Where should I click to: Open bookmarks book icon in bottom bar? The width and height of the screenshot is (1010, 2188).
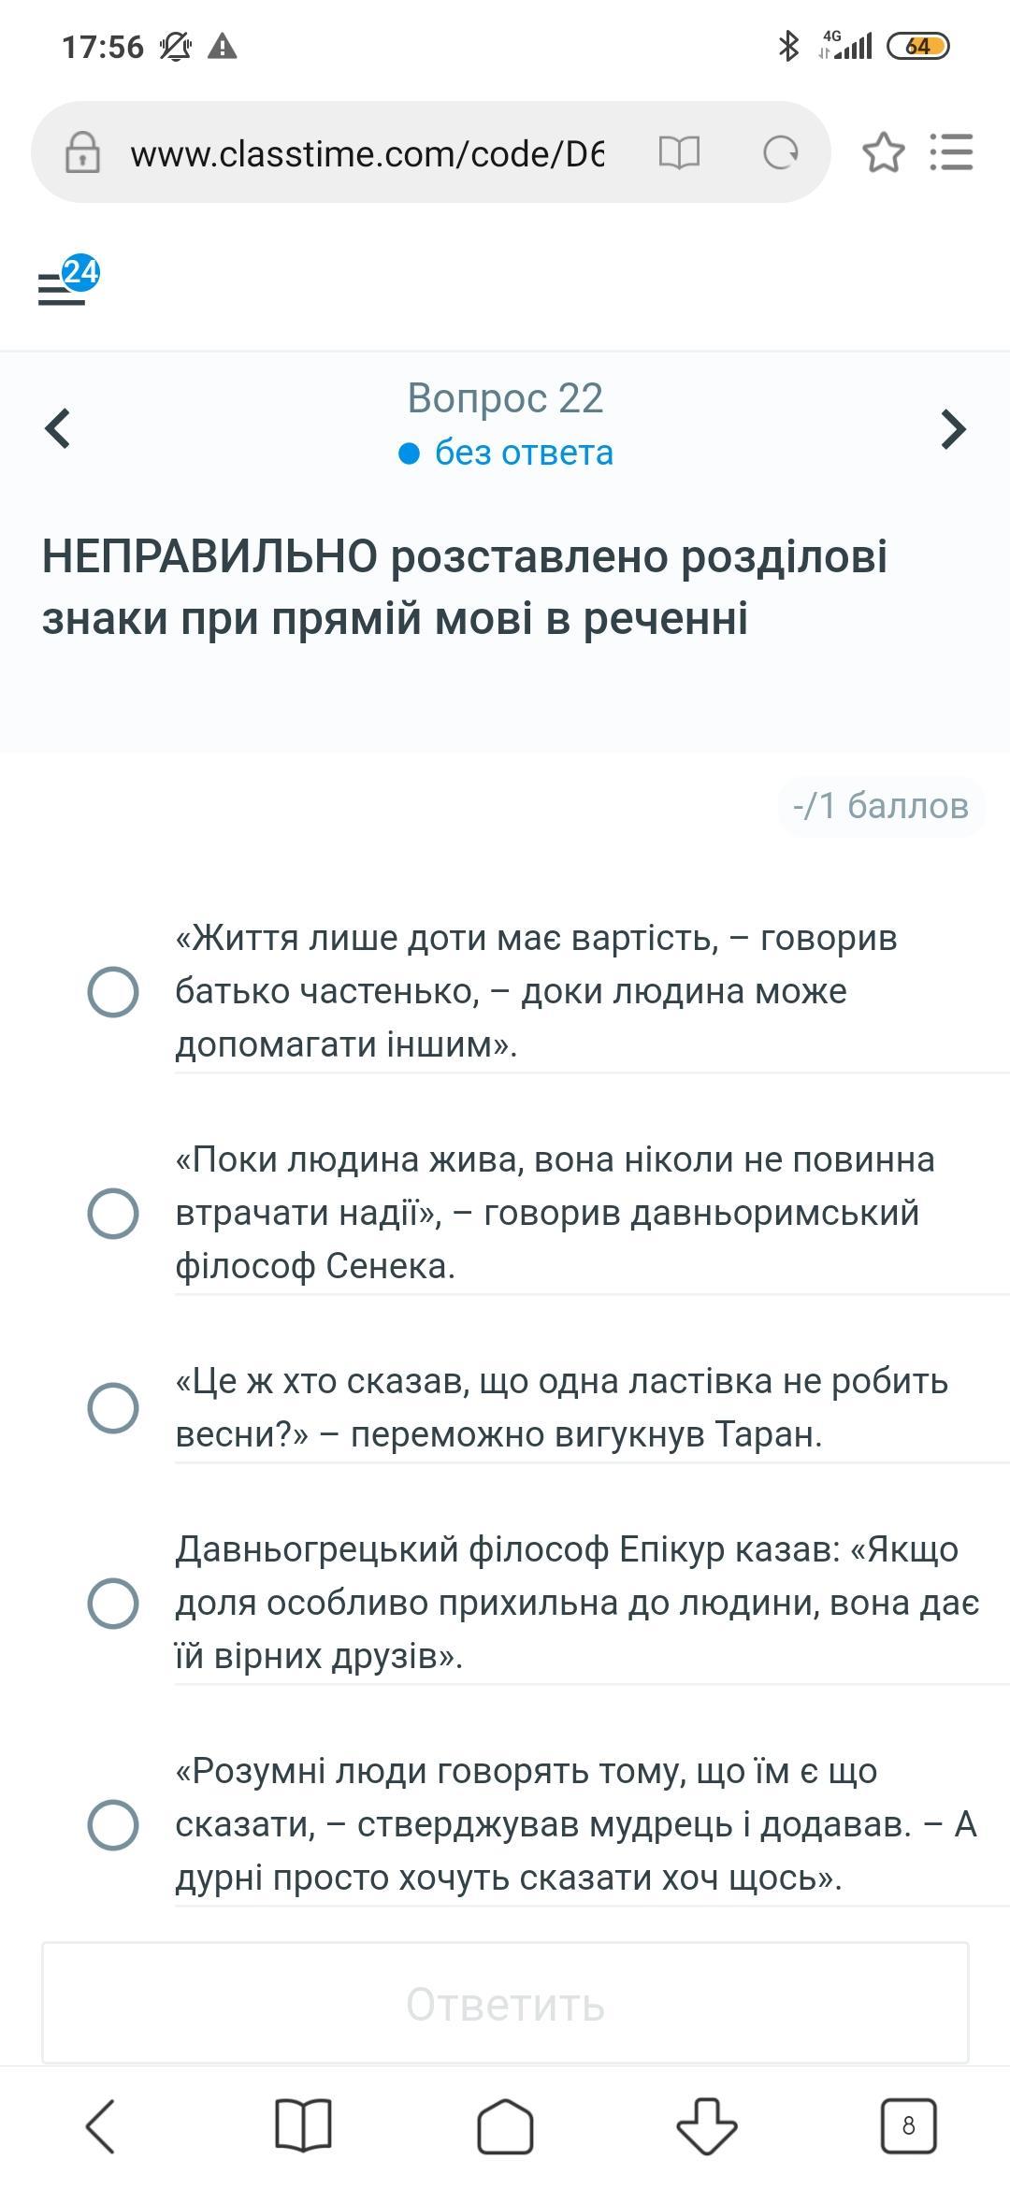(303, 2125)
